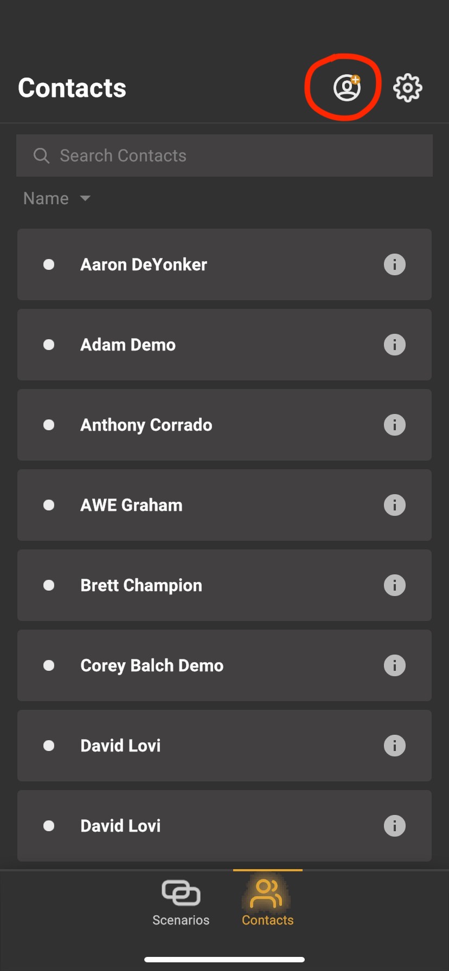449x971 pixels.
Task: View Anthony Corrado info icon
Action: [x=395, y=425]
